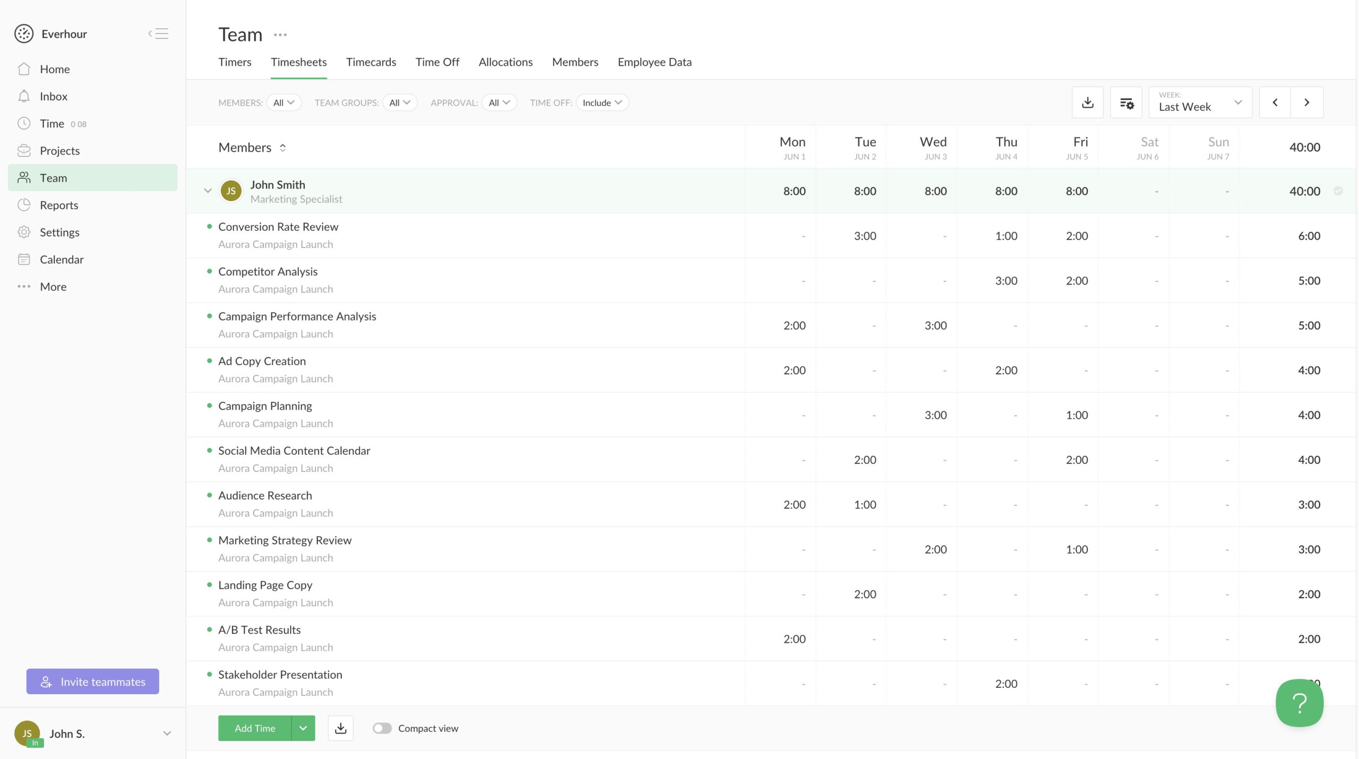Click the download icon beside Add Time
This screenshot has height=759, width=1359.
click(x=341, y=728)
